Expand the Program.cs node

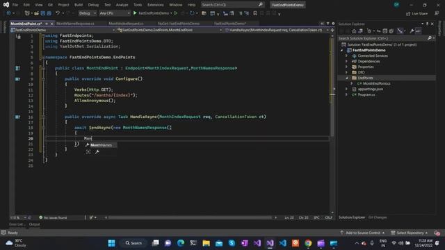346,94
